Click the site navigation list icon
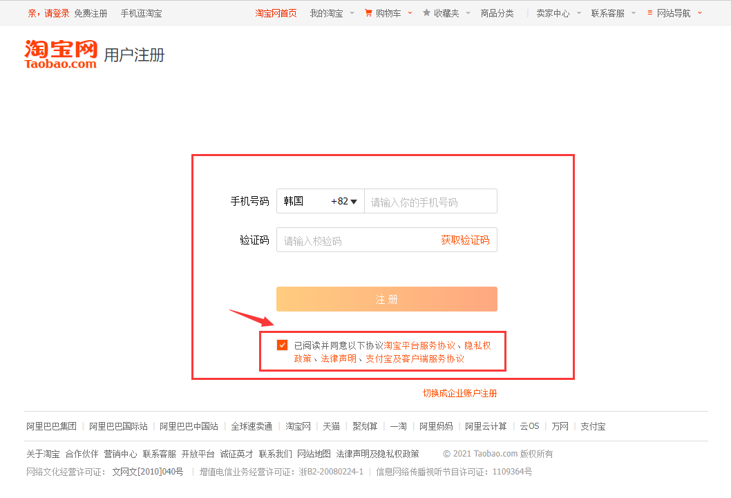Image resolution: width=731 pixels, height=498 pixels. (650, 13)
